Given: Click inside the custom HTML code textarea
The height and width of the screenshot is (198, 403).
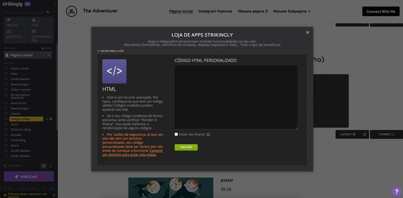Looking at the screenshot, I should [236, 97].
